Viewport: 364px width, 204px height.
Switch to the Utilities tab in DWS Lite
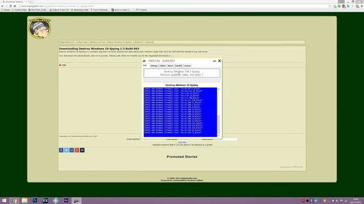tap(163, 66)
